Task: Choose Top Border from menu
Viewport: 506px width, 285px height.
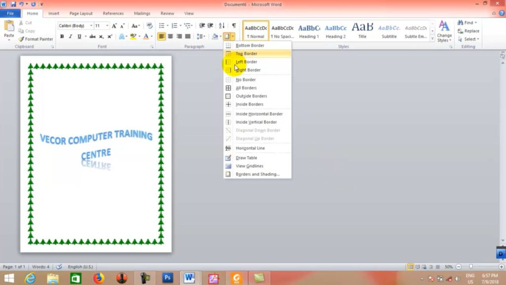Action: [x=257, y=53]
